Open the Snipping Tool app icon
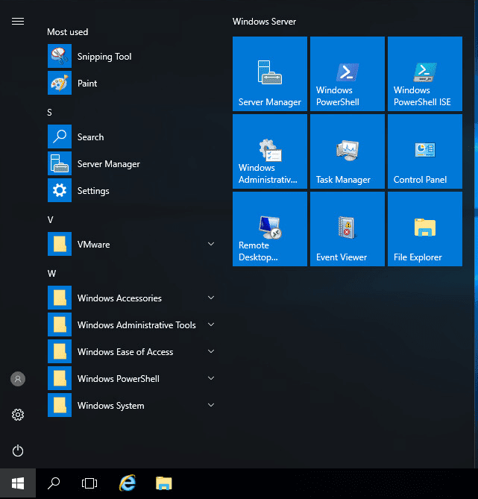This screenshot has height=499, width=478. coord(60,57)
